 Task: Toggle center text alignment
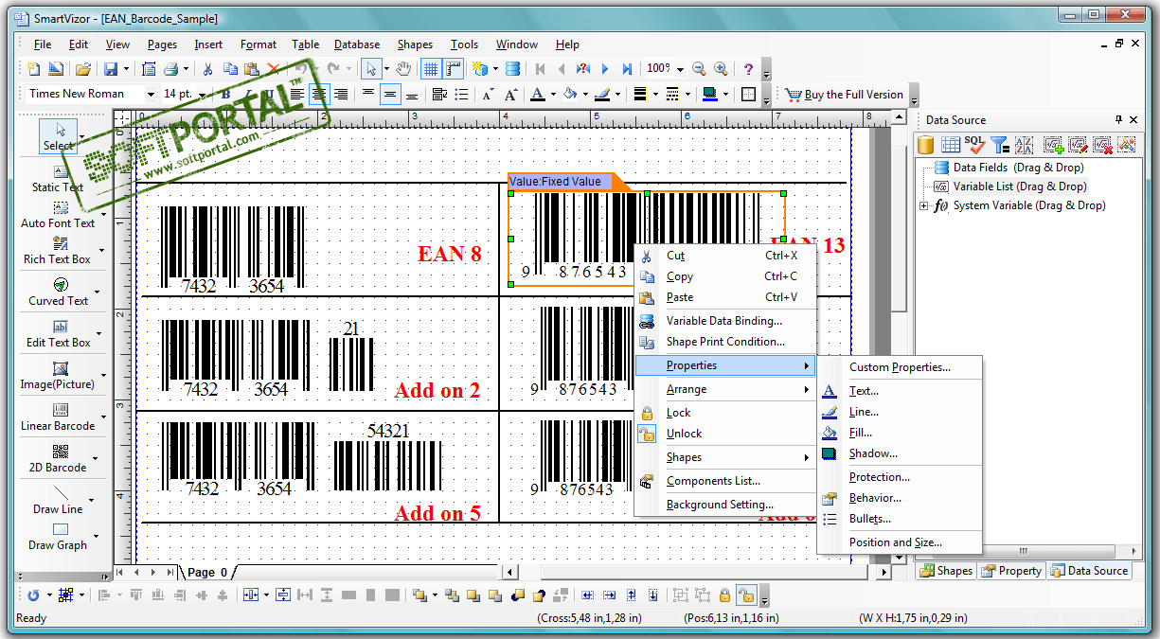320,94
